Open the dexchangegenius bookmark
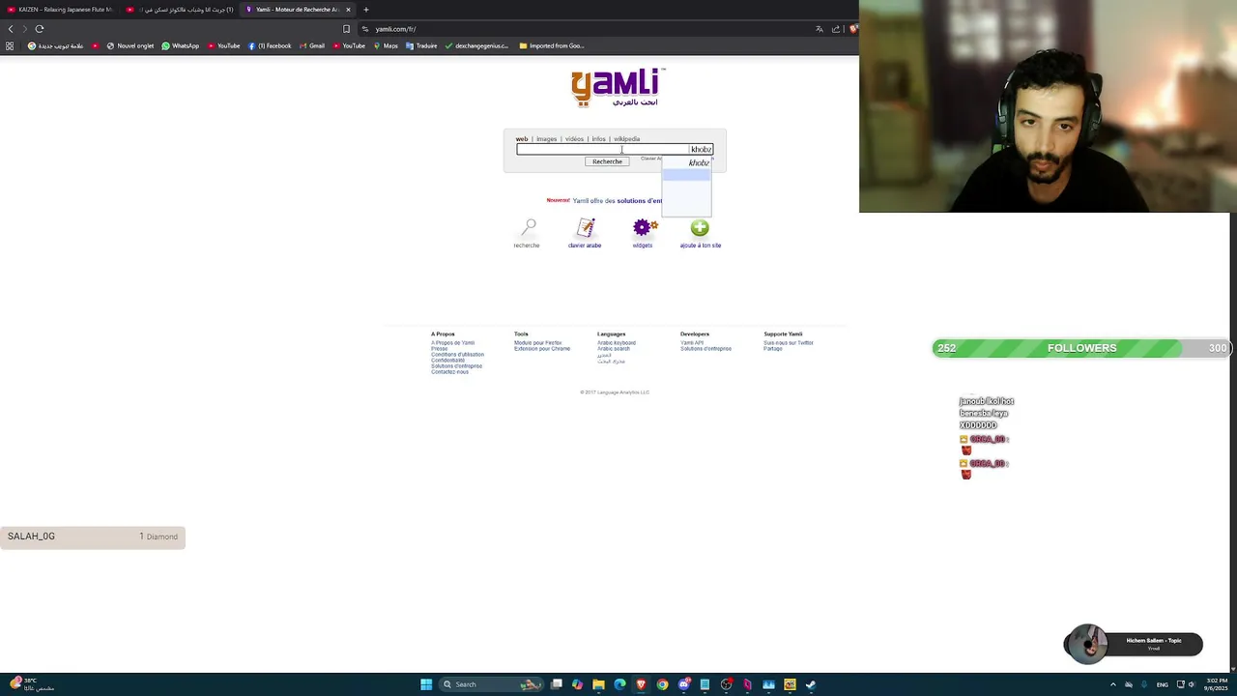This screenshot has width=1237, height=696. (x=476, y=45)
